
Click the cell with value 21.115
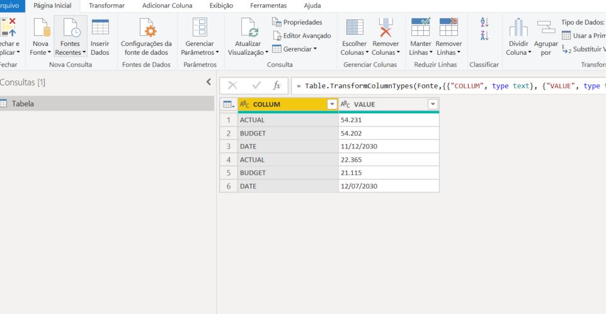389,172
